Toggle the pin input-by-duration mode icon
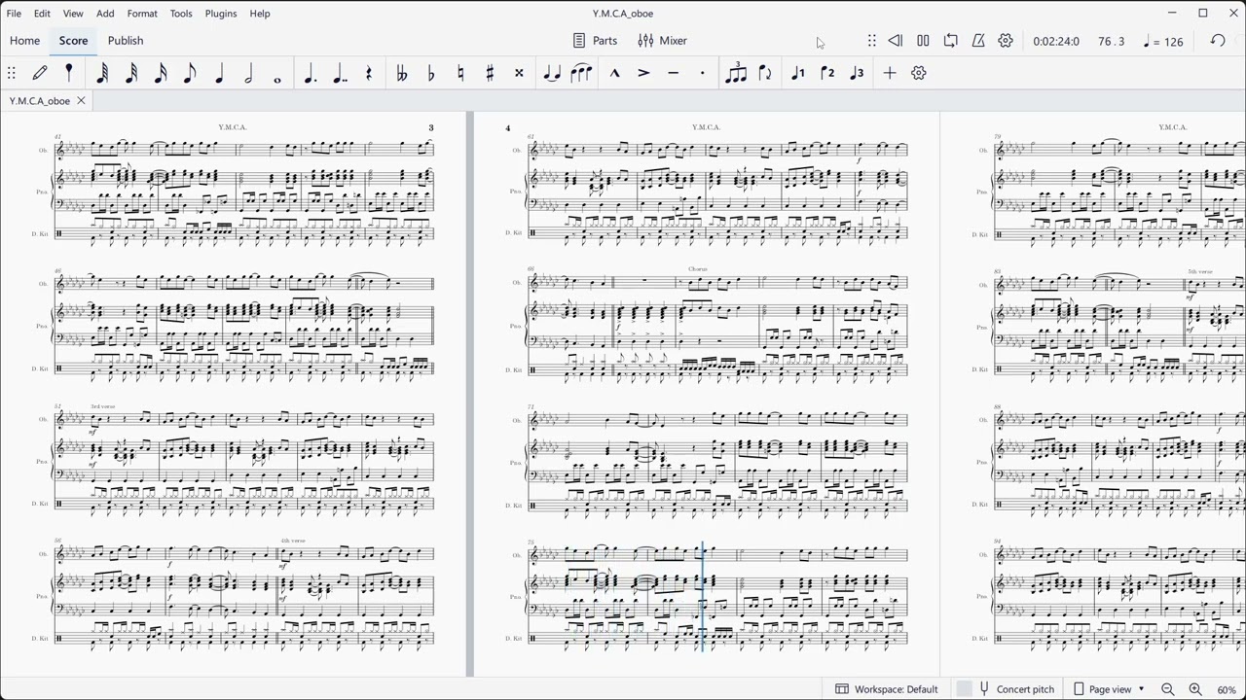This screenshot has width=1246, height=700. [x=69, y=73]
